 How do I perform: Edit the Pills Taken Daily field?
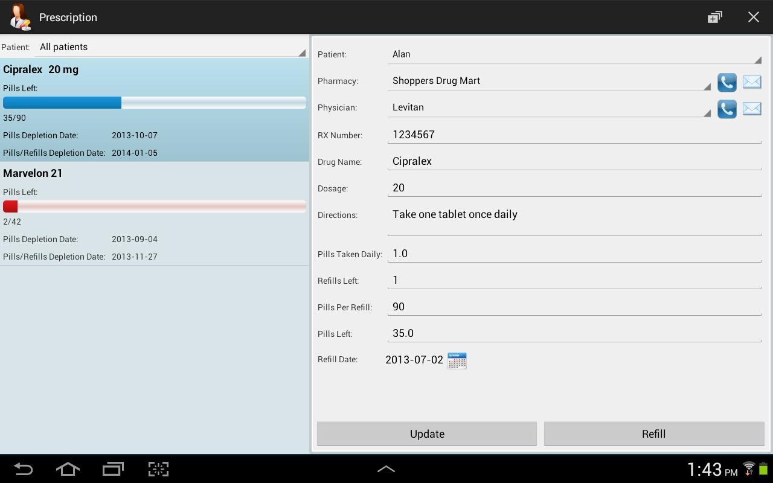click(x=574, y=254)
